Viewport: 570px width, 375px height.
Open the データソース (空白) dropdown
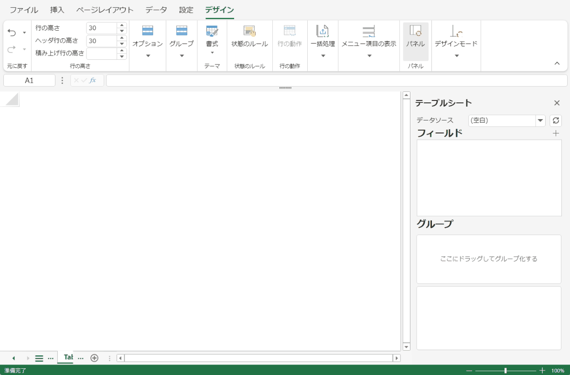(x=540, y=121)
